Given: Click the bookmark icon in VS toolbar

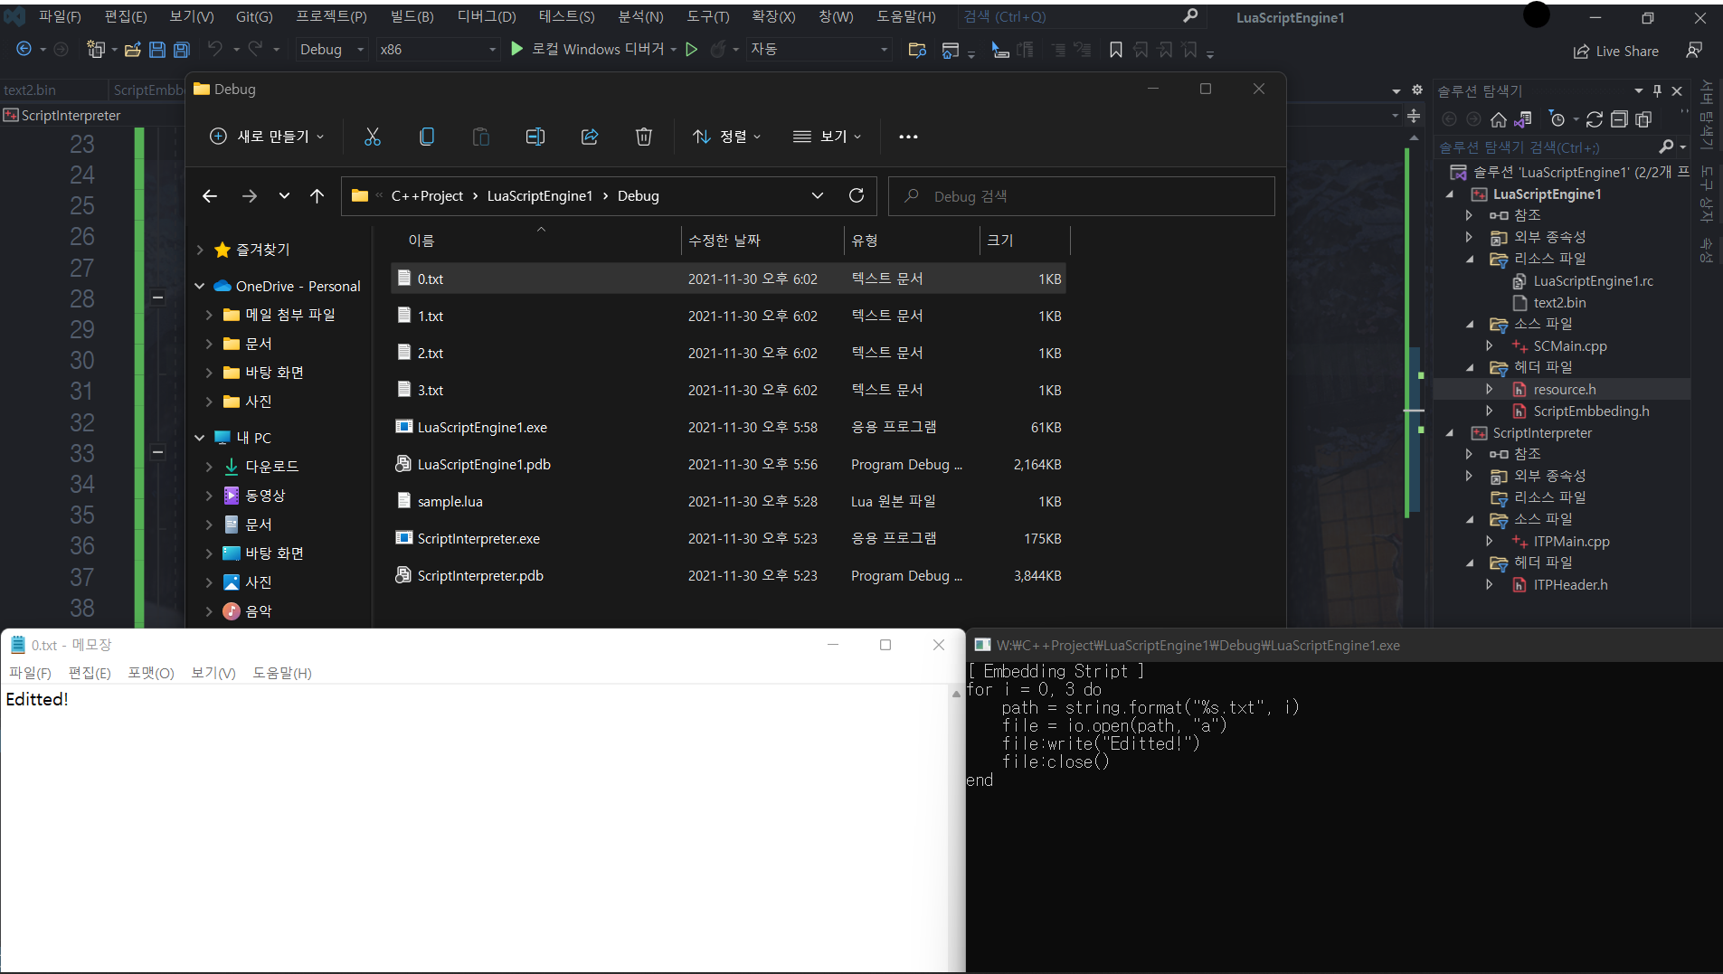Looking at the screenshot, I should (x=1116, y=50).
